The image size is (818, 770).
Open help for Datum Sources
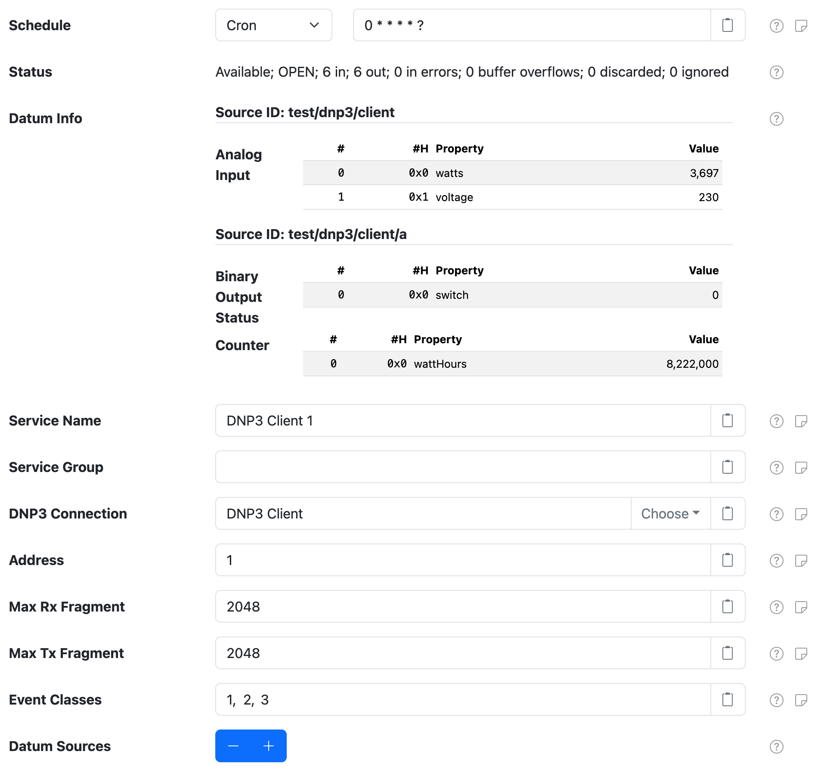click(776, 746)
